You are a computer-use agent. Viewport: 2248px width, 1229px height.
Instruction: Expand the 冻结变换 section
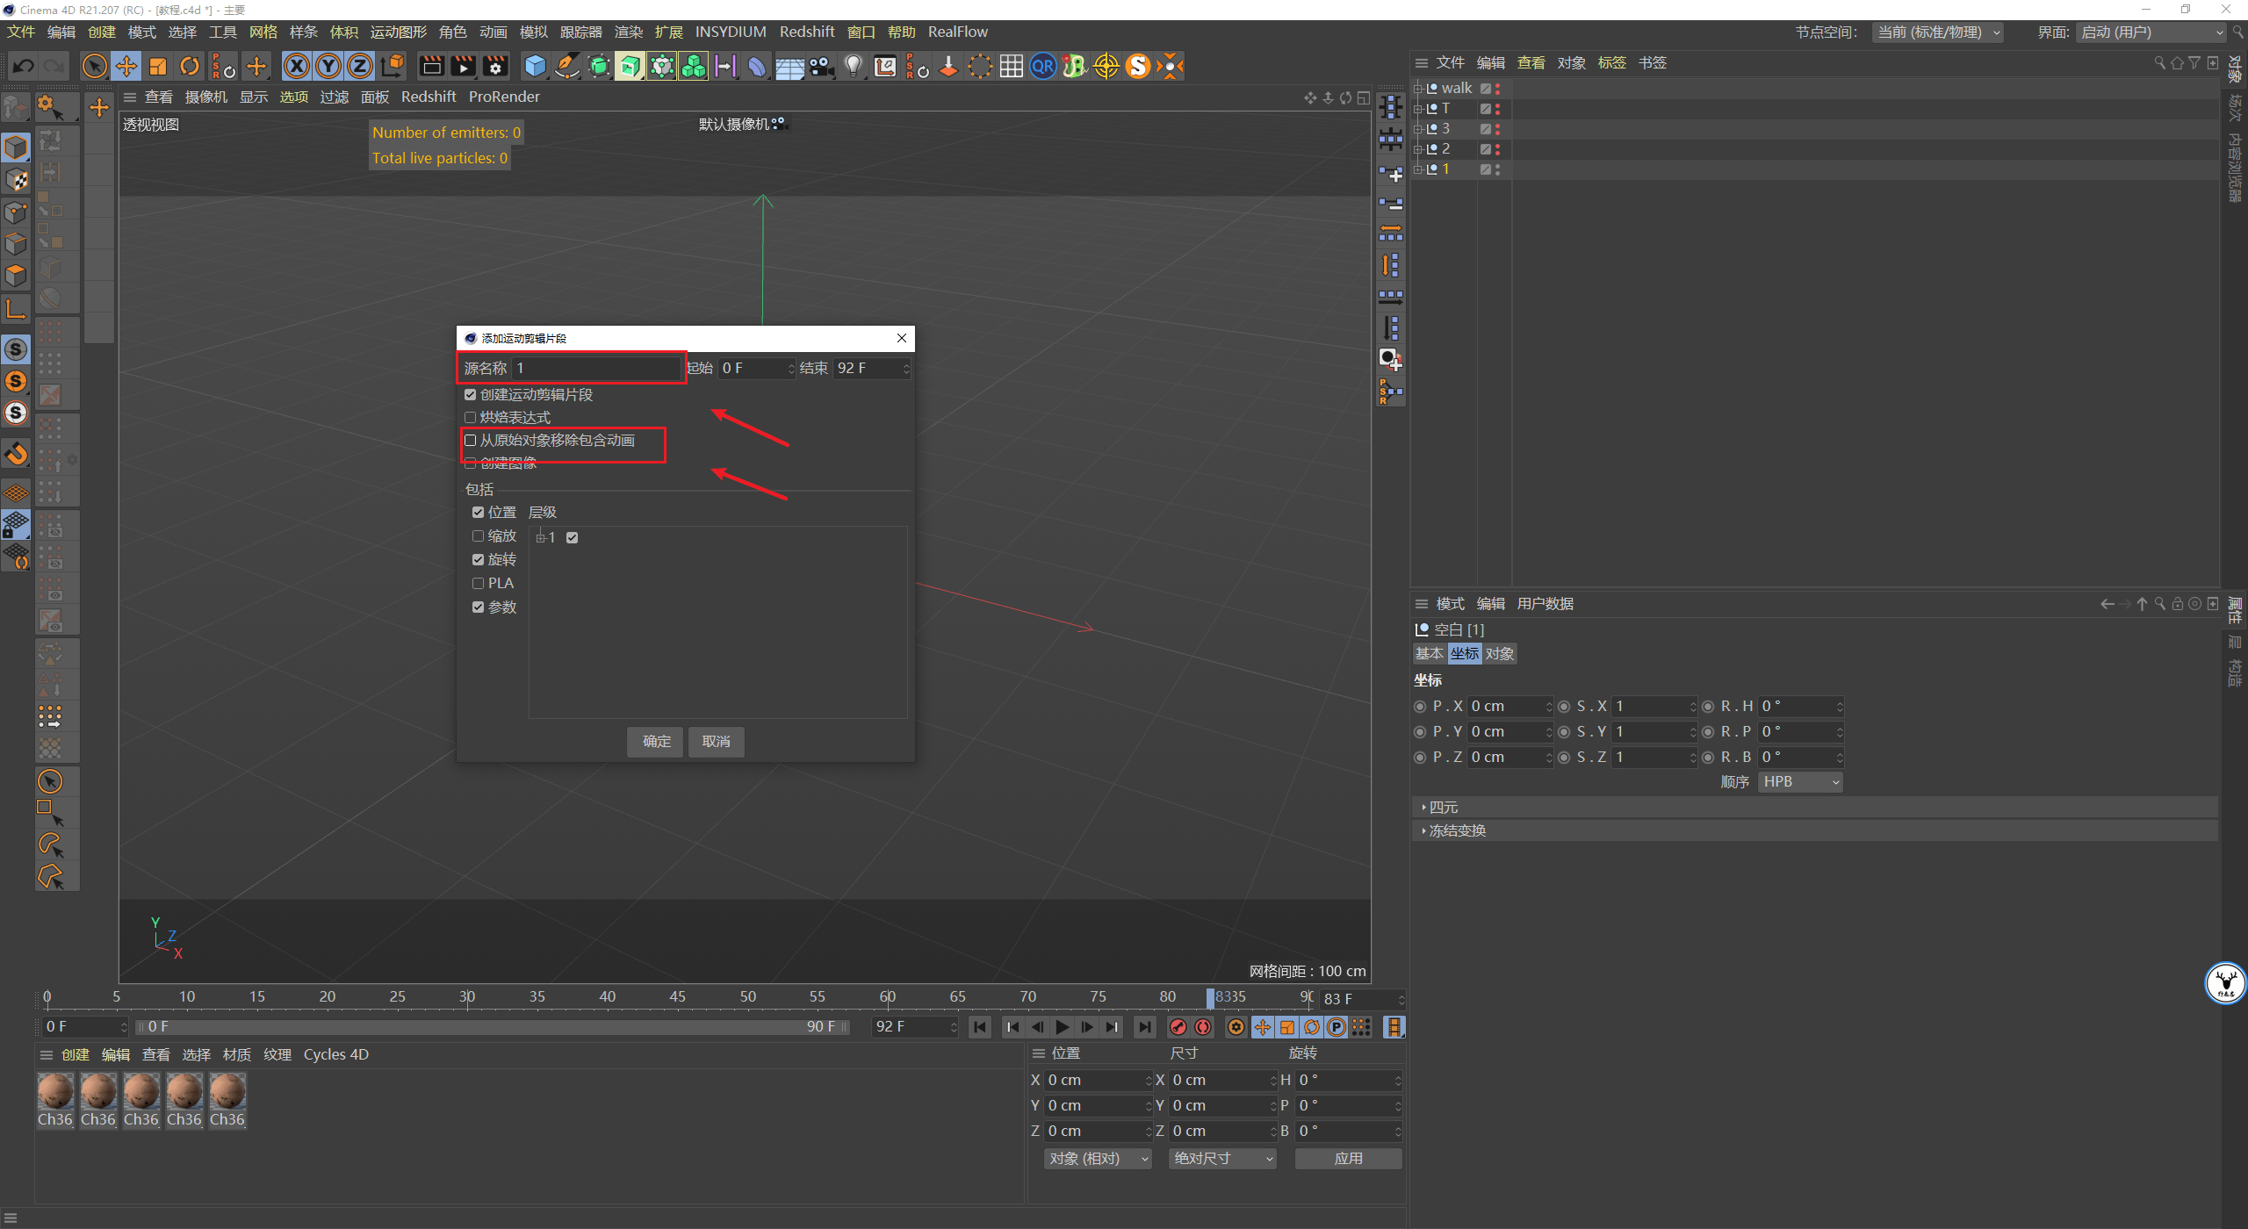(x=1457, y=830)
